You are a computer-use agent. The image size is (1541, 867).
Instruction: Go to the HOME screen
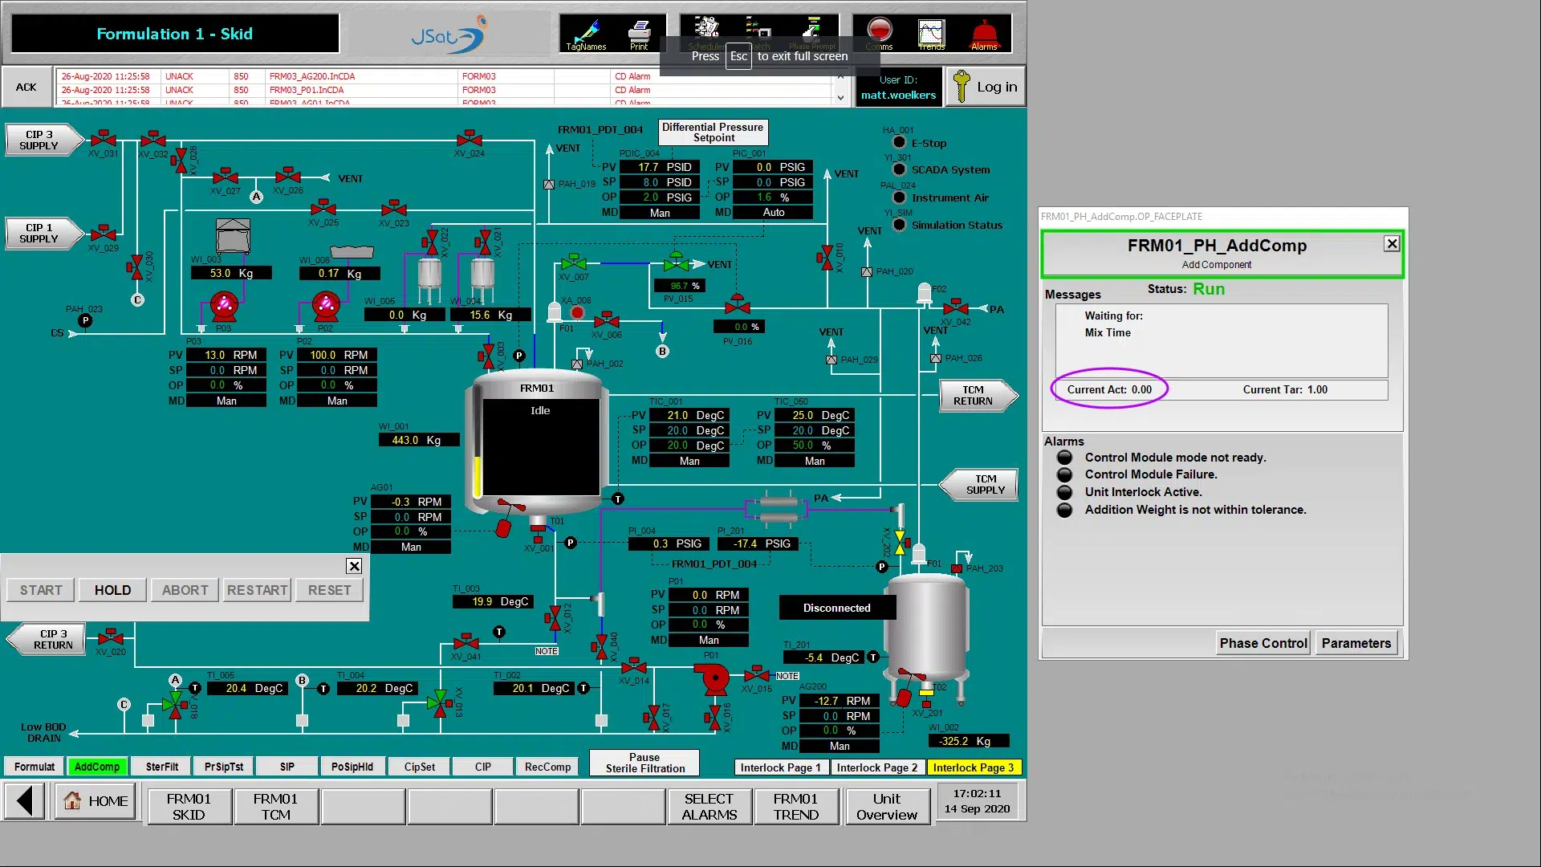point(96,801)
